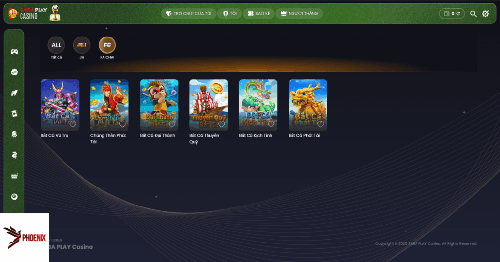
Task: Click the wallet icon in balance pill
Action: (x=446, y=13)
